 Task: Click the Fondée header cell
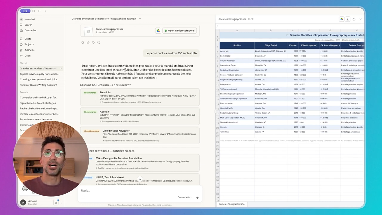[293, 45]
